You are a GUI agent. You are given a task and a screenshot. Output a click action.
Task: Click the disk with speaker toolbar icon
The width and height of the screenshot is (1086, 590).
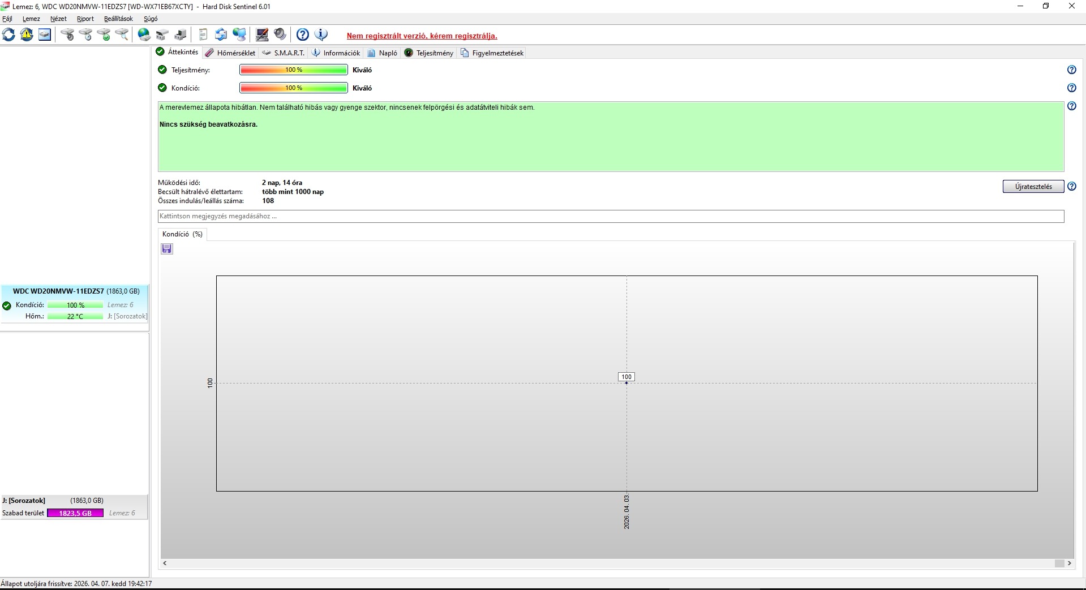68,35
